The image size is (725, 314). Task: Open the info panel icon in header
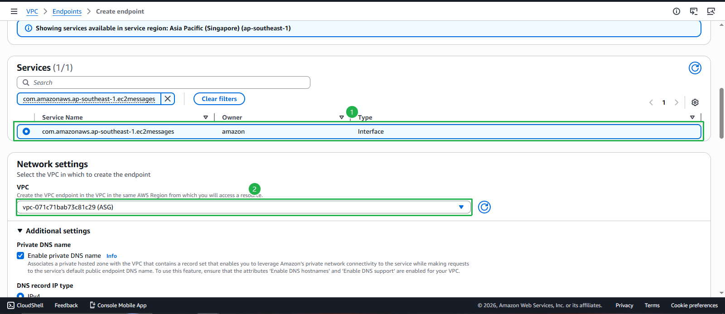(x=677, y=11)
